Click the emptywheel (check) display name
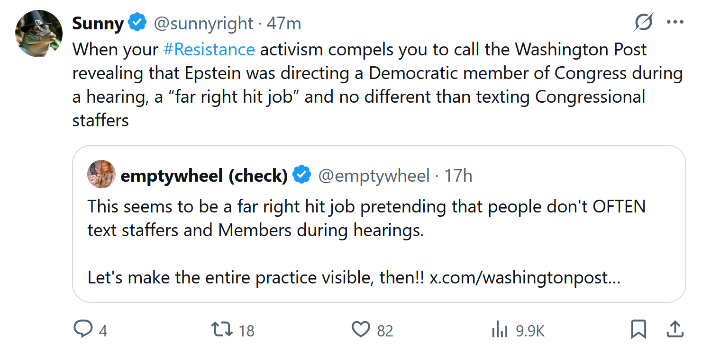Screen dimensions: 702x353 tap(204, 176)
